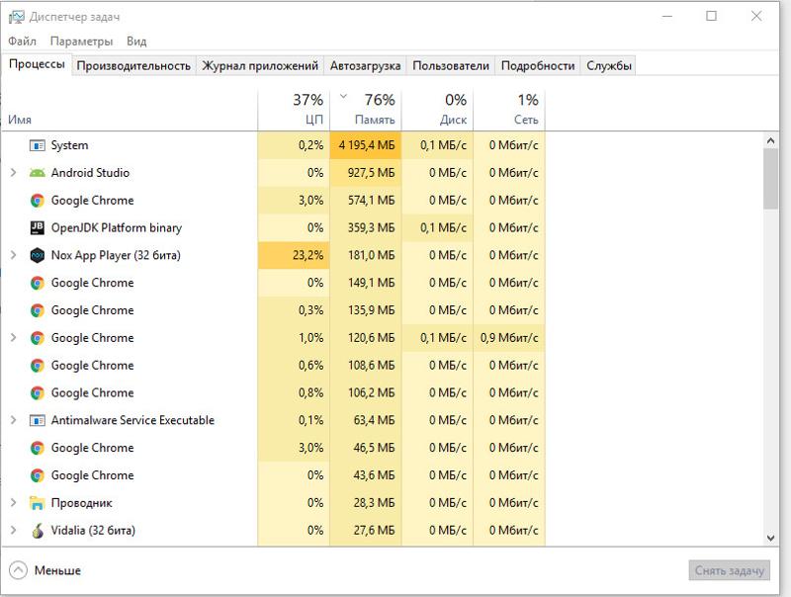Click the Nox App Player icon
Screen dimensions: 791x597
(x=38, y=255)
